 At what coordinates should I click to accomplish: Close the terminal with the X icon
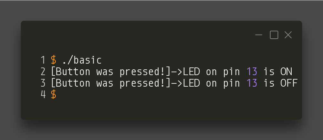[288, 35]
